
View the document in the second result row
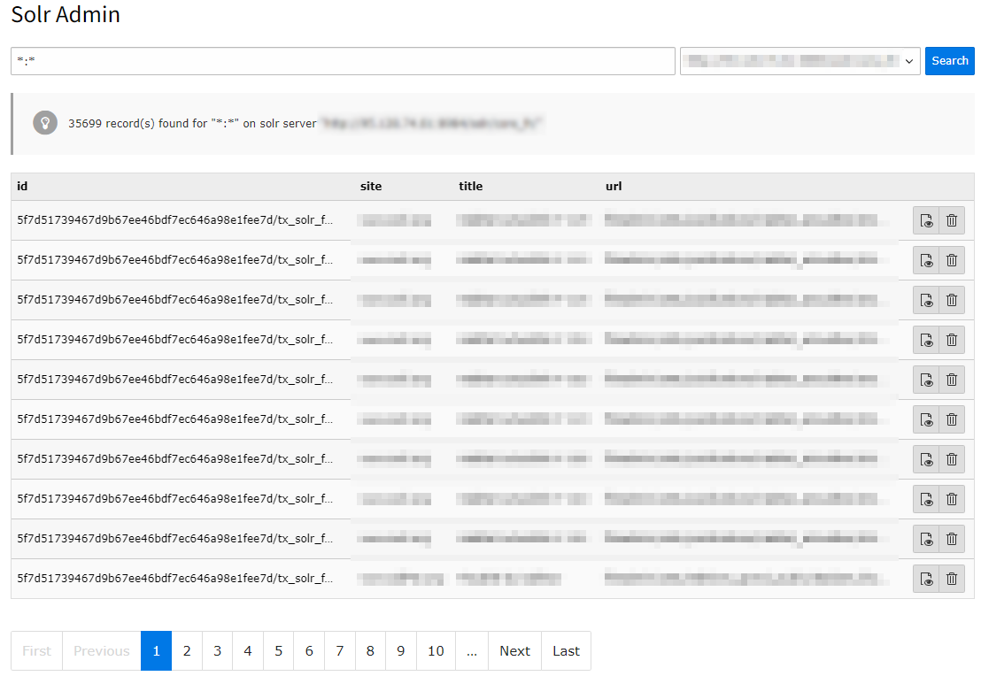(926, 260)
